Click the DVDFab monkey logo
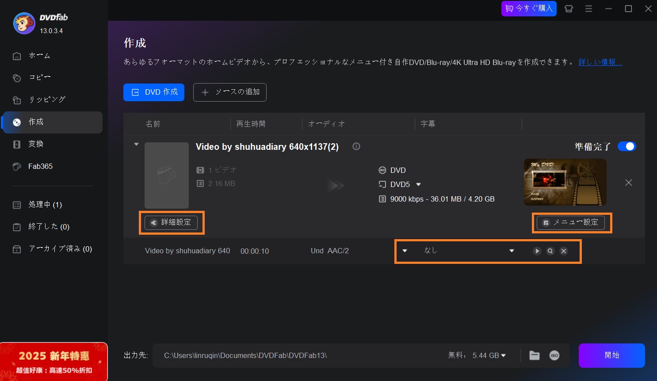The height and width of the screenshot is (381, 657). tap(24, 23)
